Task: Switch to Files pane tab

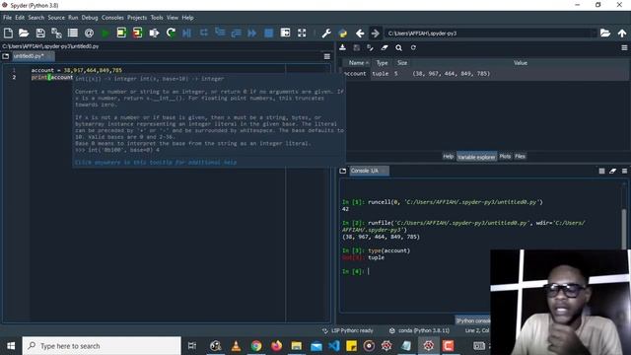Action: pyautogui.click(x=520, y=156)
